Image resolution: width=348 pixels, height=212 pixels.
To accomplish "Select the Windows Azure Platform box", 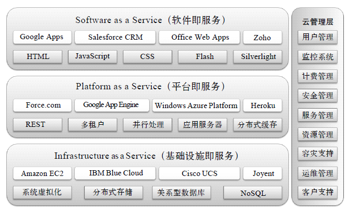I will click(x=196, y=105).
